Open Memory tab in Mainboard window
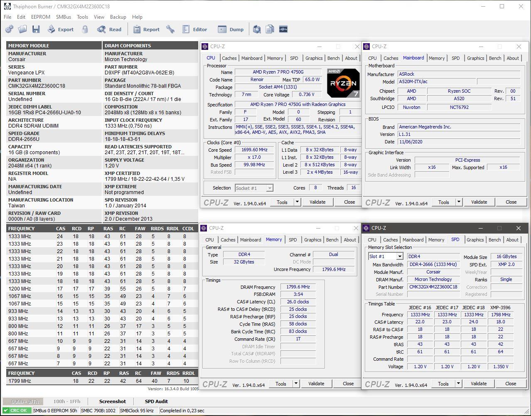This screenshot has height=416, width=531. (x=436, y=58)
